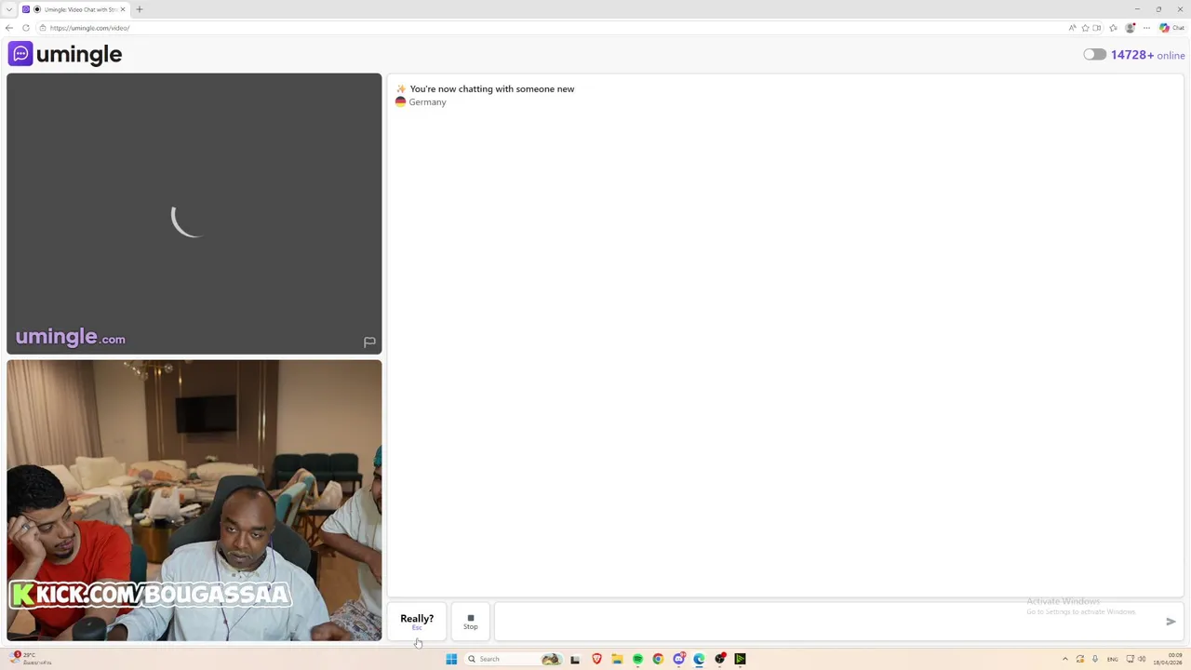Expand the tab actions dropdown

(9, 9)
